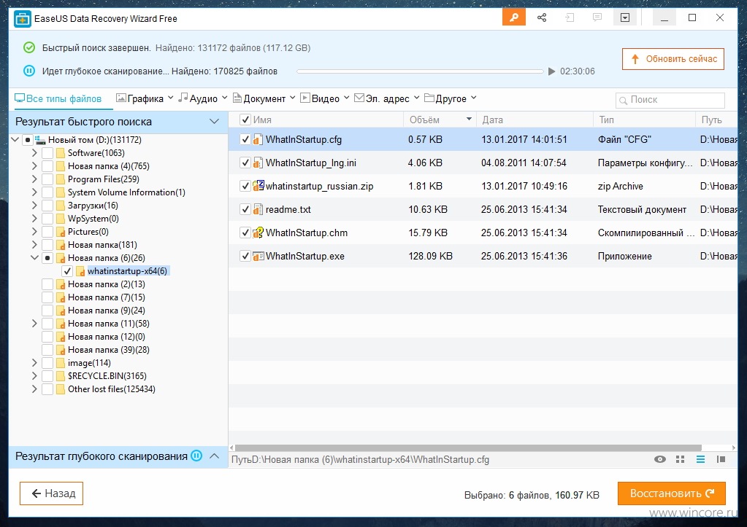Click the quick search completed checkmark icon
This screenshot has height=527, width=747.
coord(29,47)
